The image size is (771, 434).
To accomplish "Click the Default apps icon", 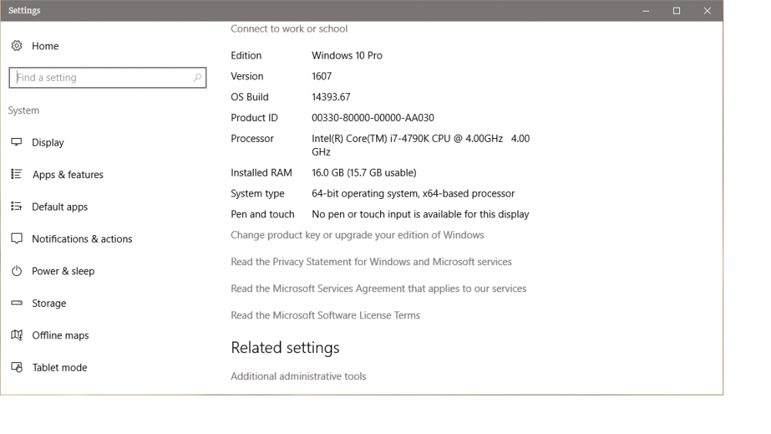I will 16,207.
